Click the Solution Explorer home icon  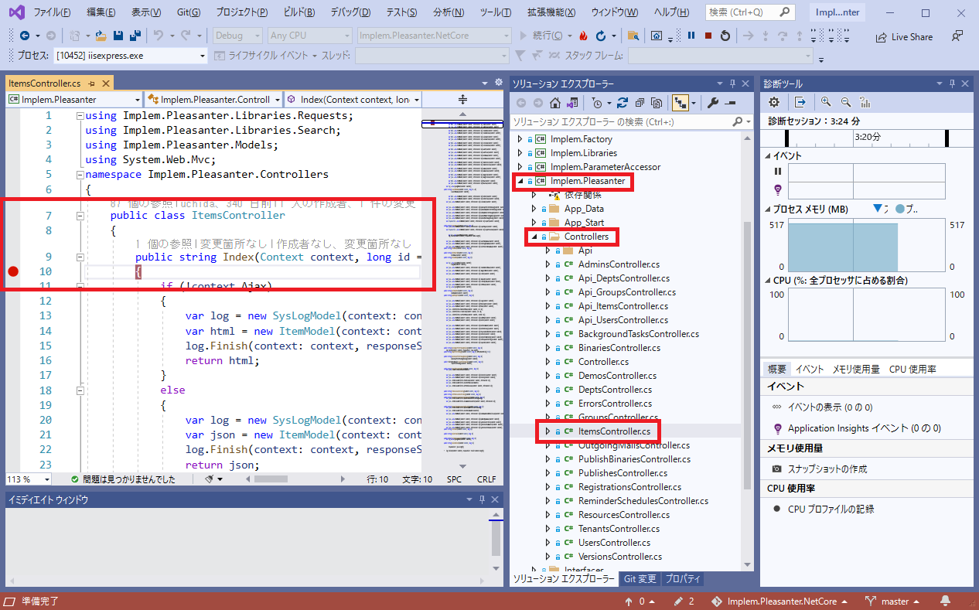coord(555,103)
